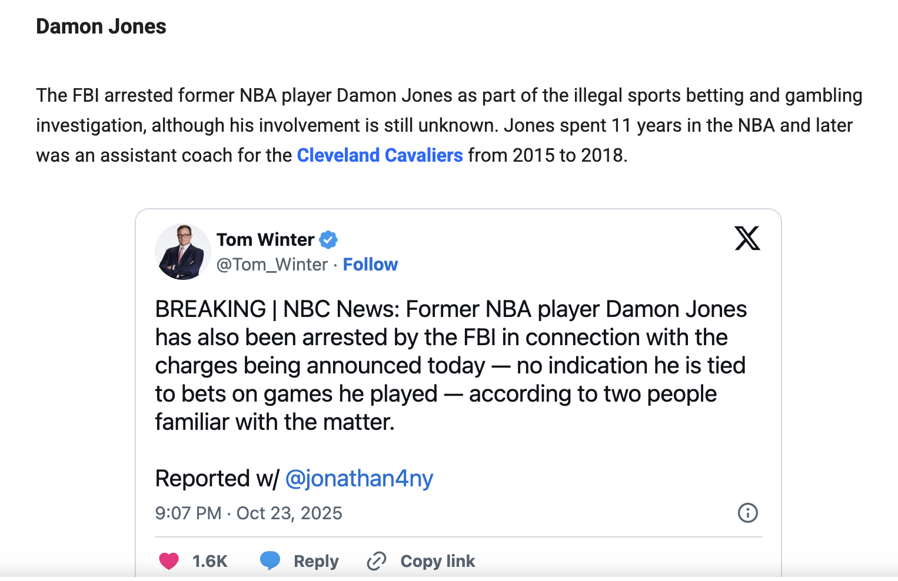This screenshot has width=898, height=581.
Task: Open the @Tom_Winter handle
Action: (272, 265)
